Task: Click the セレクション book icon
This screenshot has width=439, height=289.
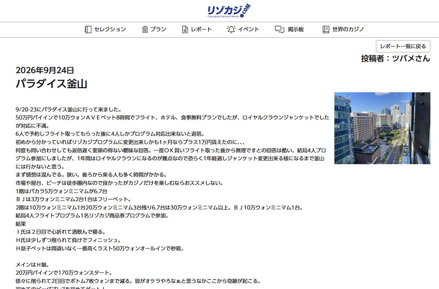Action: 87,30
